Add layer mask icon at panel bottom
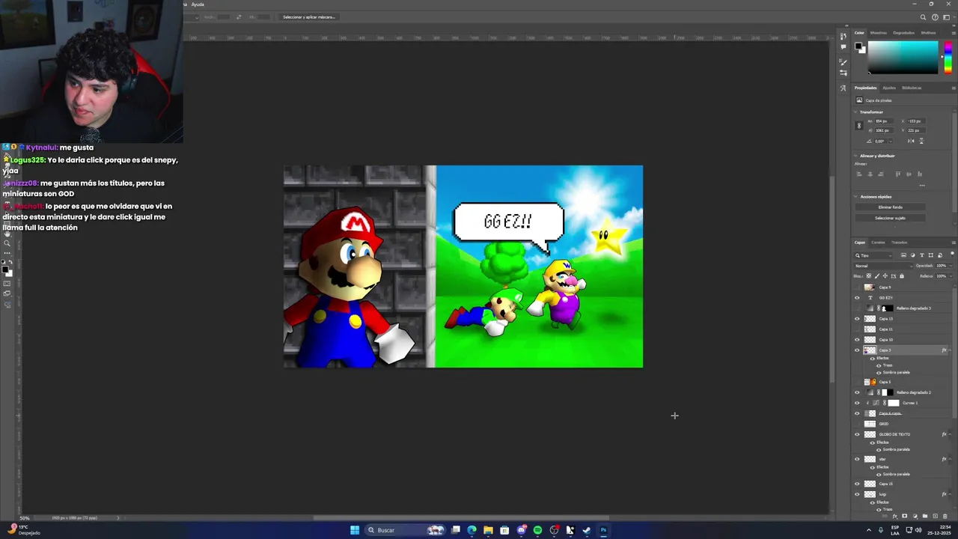Image resolution: width=958 pixels, height=539 pixels. click(x=904, y=516)
